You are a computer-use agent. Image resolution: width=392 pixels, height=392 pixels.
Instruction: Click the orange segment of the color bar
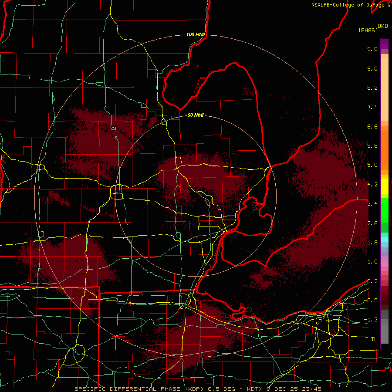385,150
